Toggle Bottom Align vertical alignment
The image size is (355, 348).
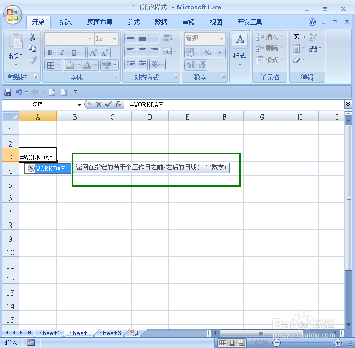pyautogui.click(x=154, y=39)
